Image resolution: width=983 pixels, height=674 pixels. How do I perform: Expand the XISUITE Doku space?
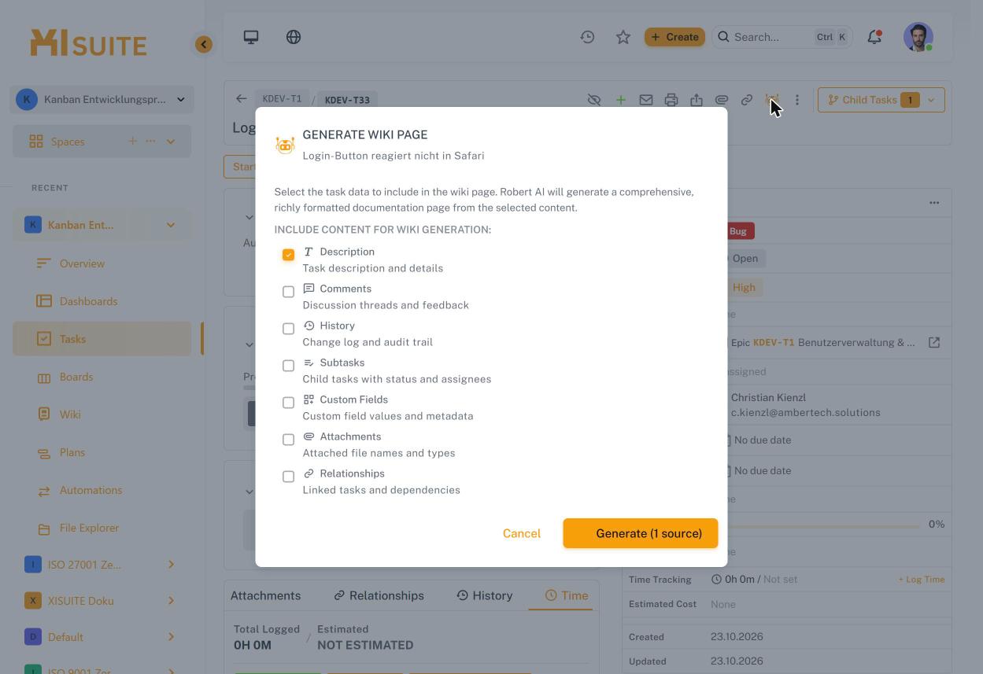click(171, 601)
